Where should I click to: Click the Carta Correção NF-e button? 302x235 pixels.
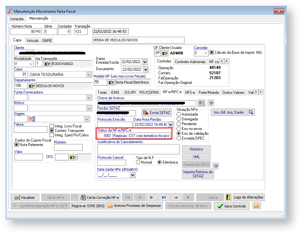[x=100, y=198]
